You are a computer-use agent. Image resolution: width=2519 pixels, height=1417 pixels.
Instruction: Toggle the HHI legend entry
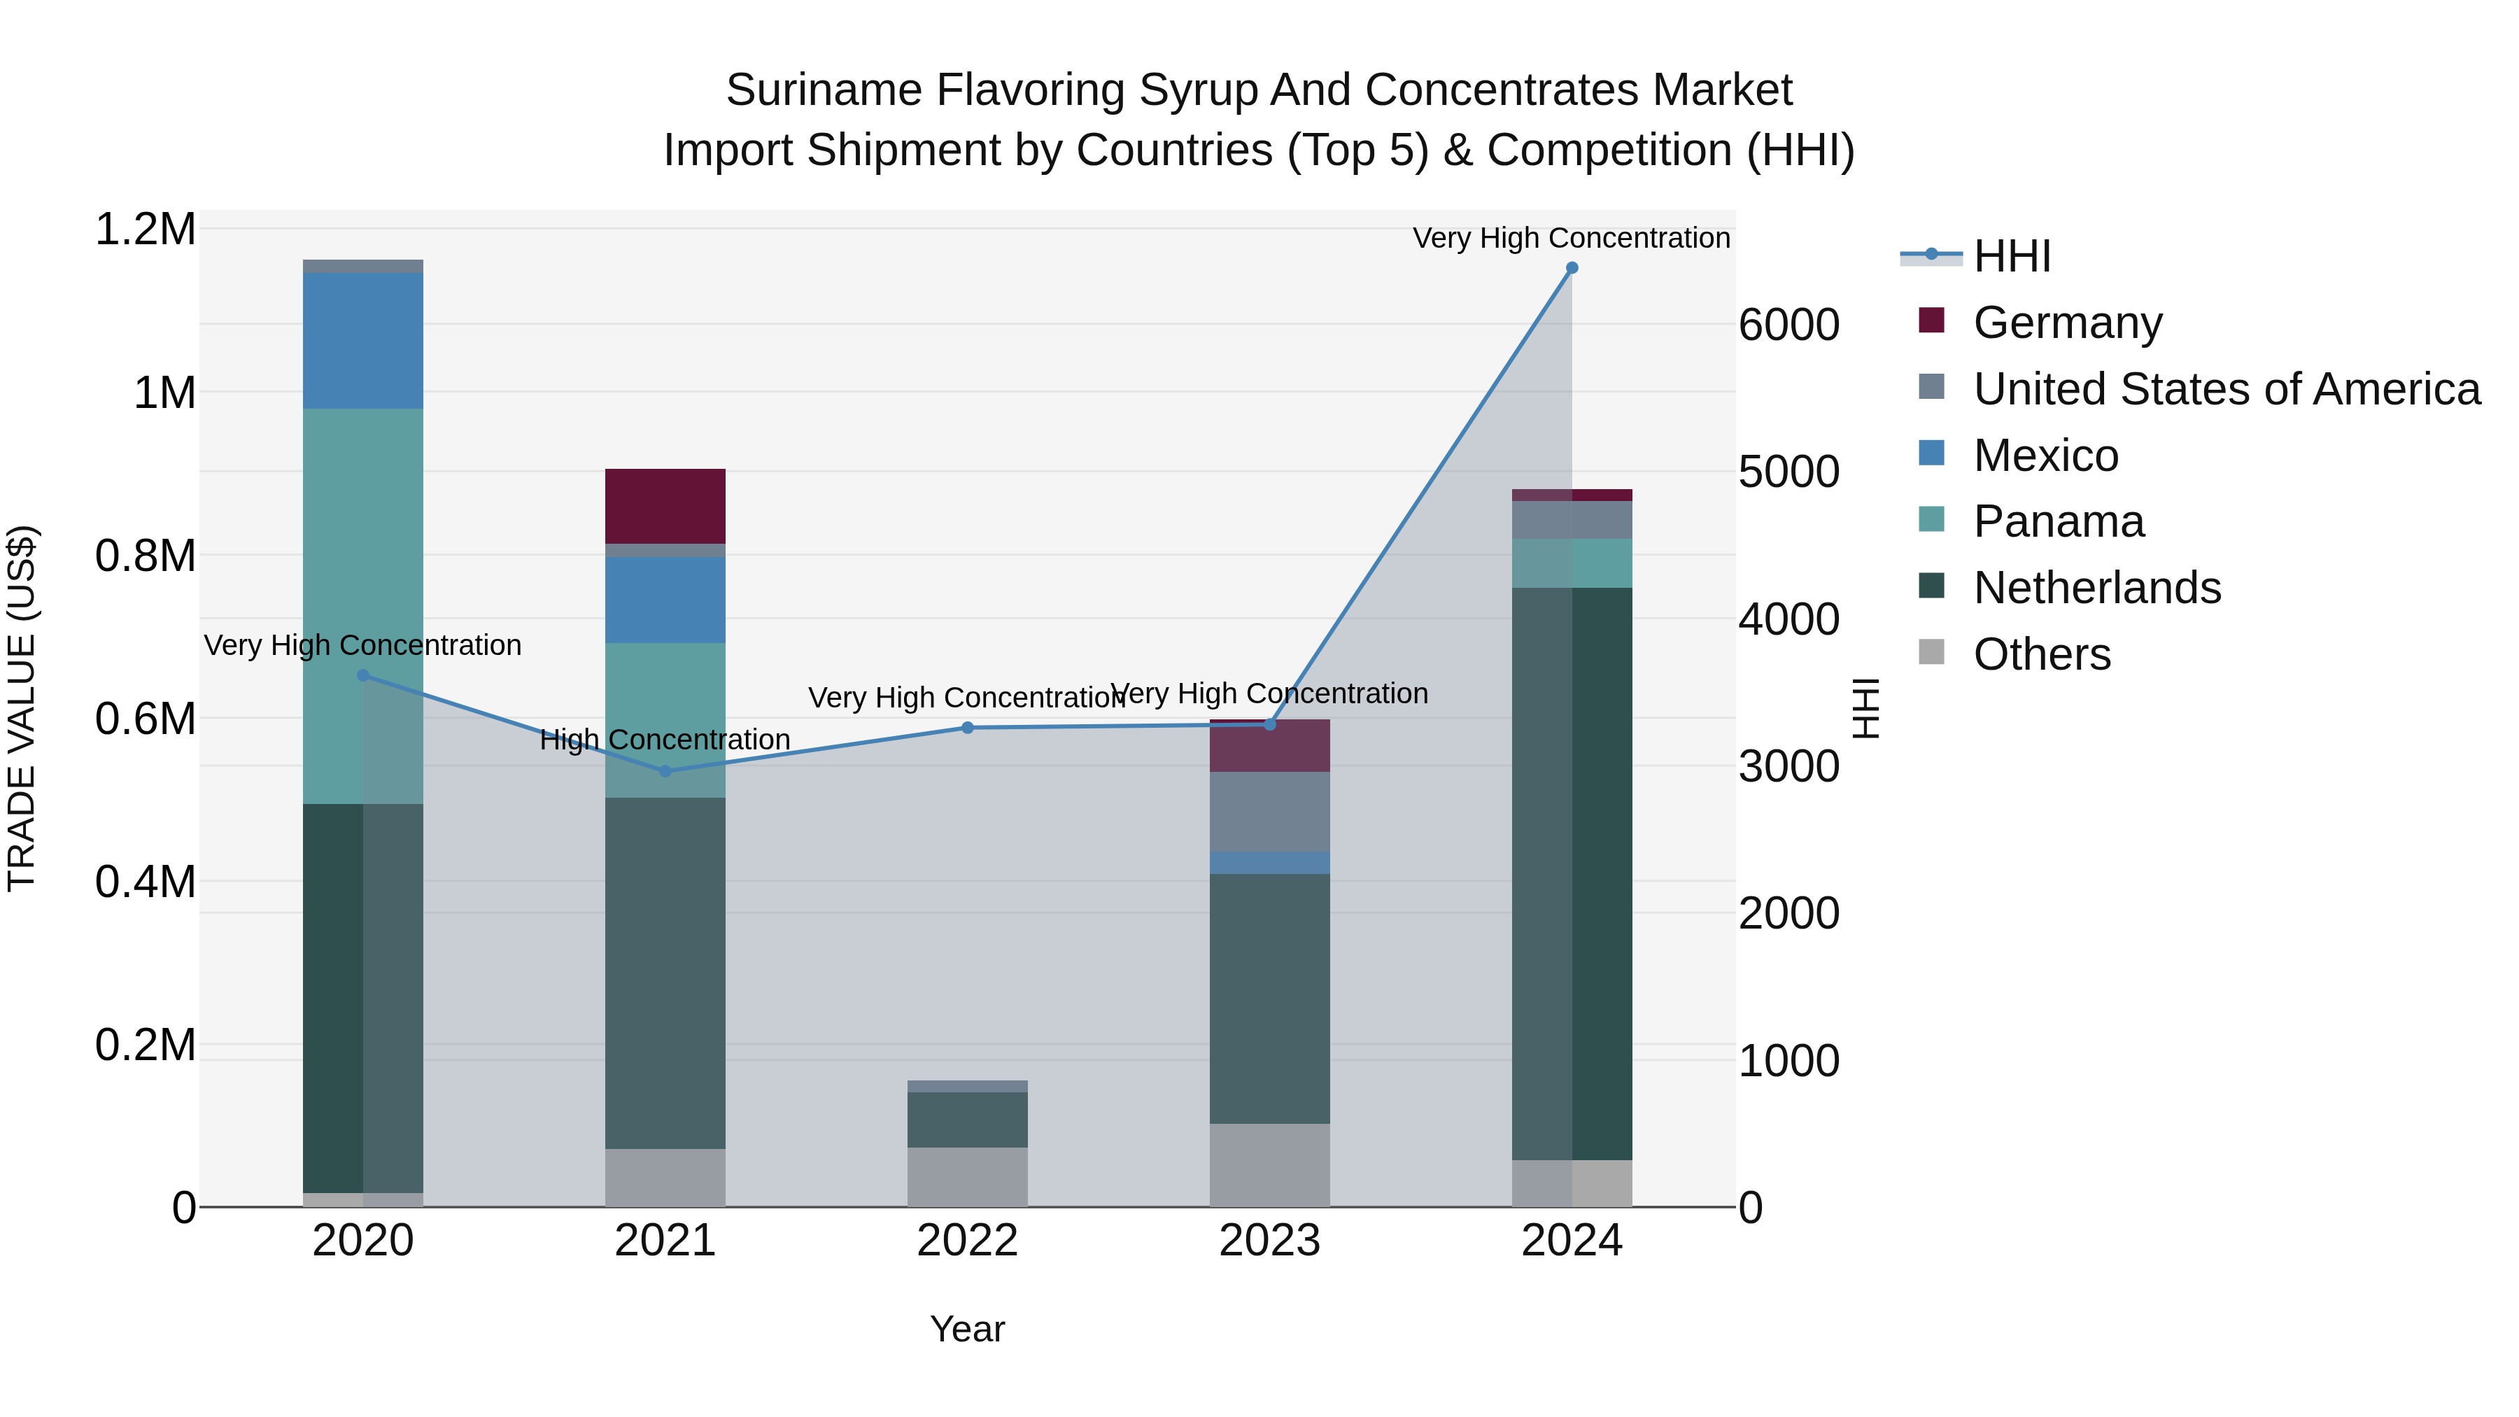pos(1975,256)
